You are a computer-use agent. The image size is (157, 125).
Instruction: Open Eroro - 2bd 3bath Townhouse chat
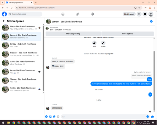[x=21, y=72]
